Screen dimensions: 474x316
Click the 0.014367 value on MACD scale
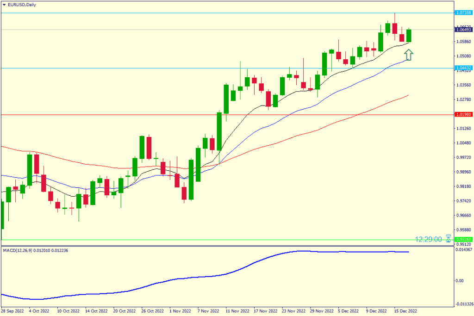tap(463, 250)
